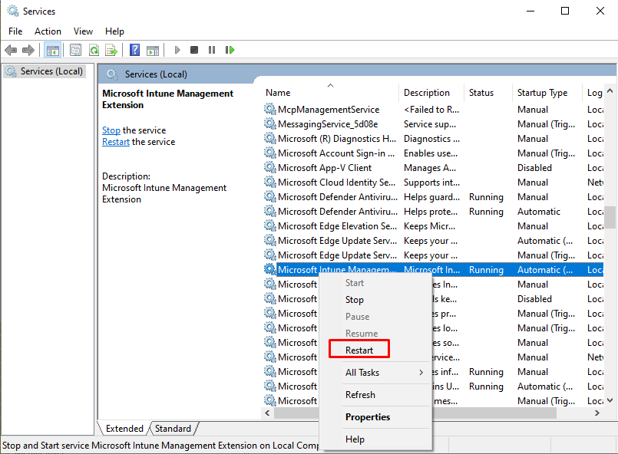Select the highlighted Microsoft Intune Managem... row

[432, 269]
